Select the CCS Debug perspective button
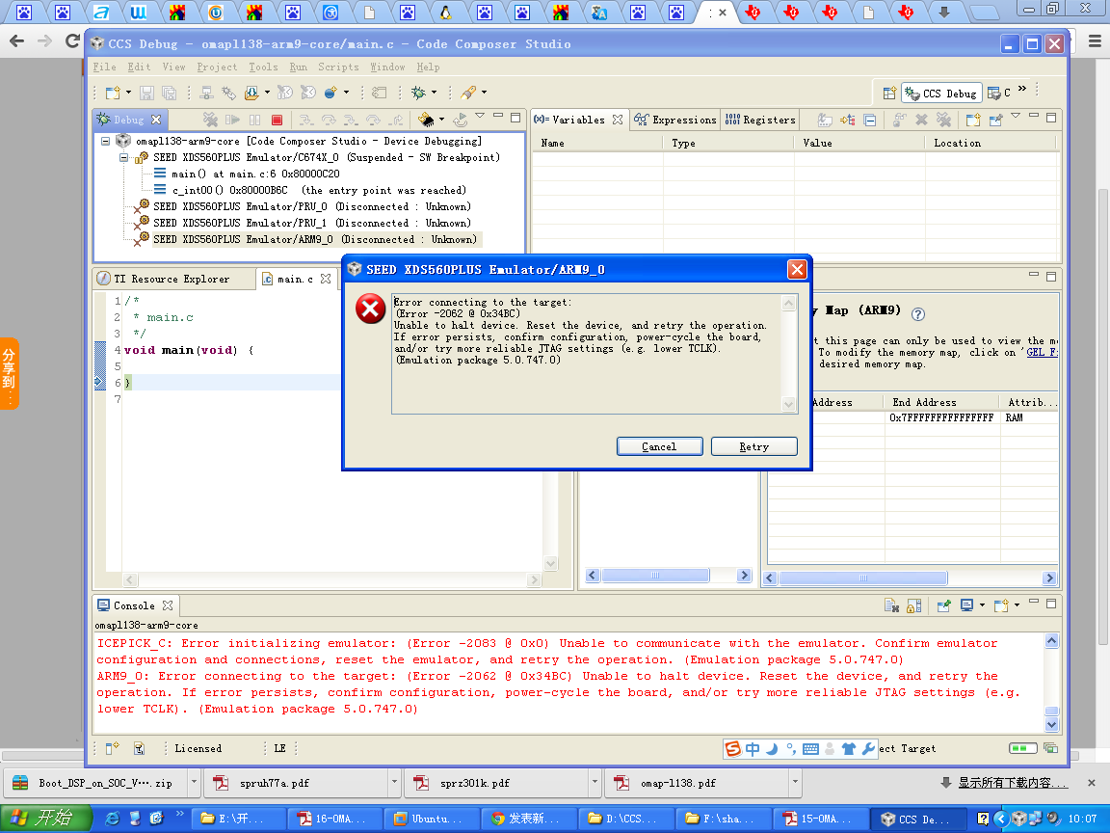The width and height of the screenshot is (1110, 833). click(941, 93)
